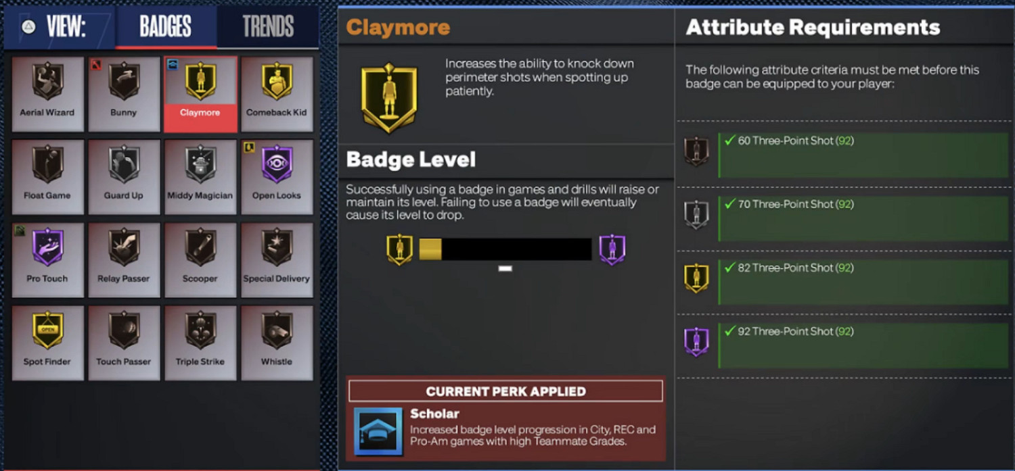Screen dimensions: 1015x471
Task: Select the Relay Passer badge
Action: coord(124,260)
